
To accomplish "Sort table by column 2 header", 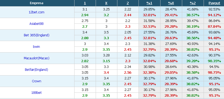I will [128, 3].
